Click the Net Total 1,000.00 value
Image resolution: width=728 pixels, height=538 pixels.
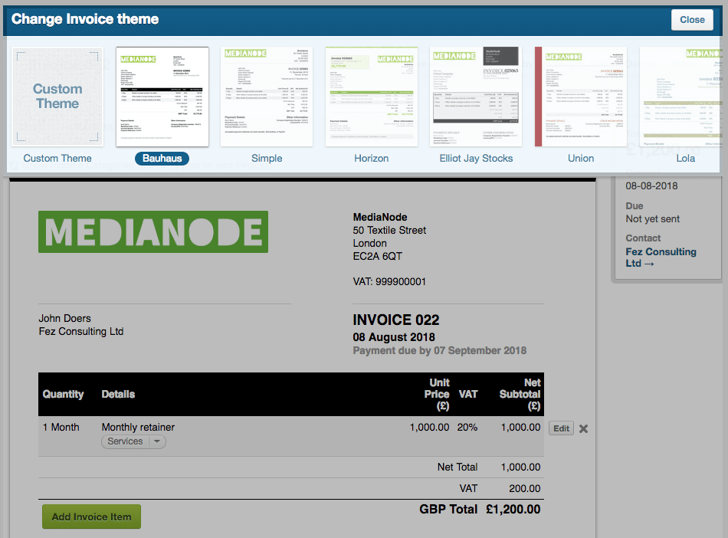click(x=520, y=467)
